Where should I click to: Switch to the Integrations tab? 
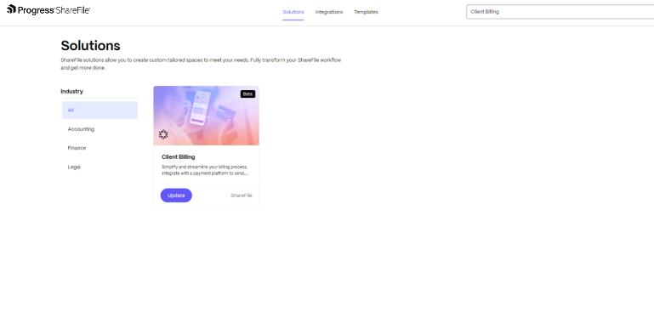pyautogui.click(x=328, y=12)
